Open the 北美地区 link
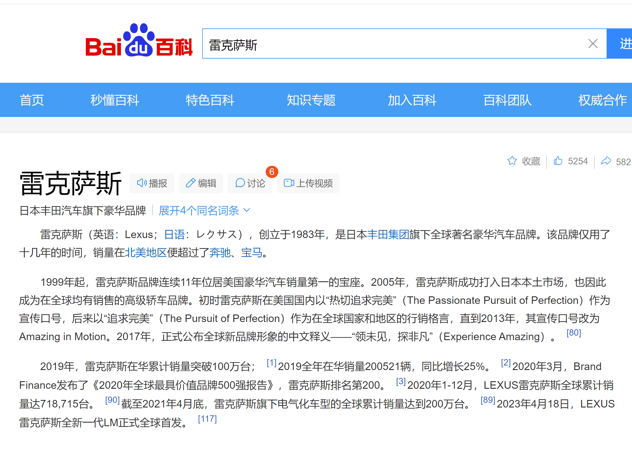632x454 pixels. [146, 253]
